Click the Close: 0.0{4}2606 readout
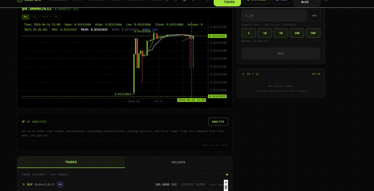 tap(169, 24)
